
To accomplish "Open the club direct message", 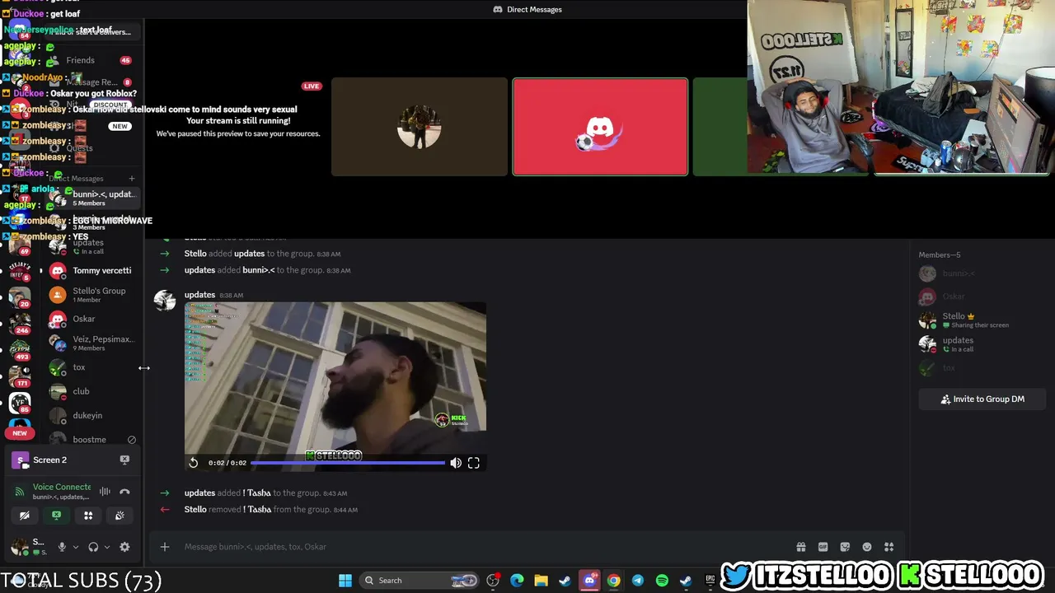I will (x=91, y=391).
